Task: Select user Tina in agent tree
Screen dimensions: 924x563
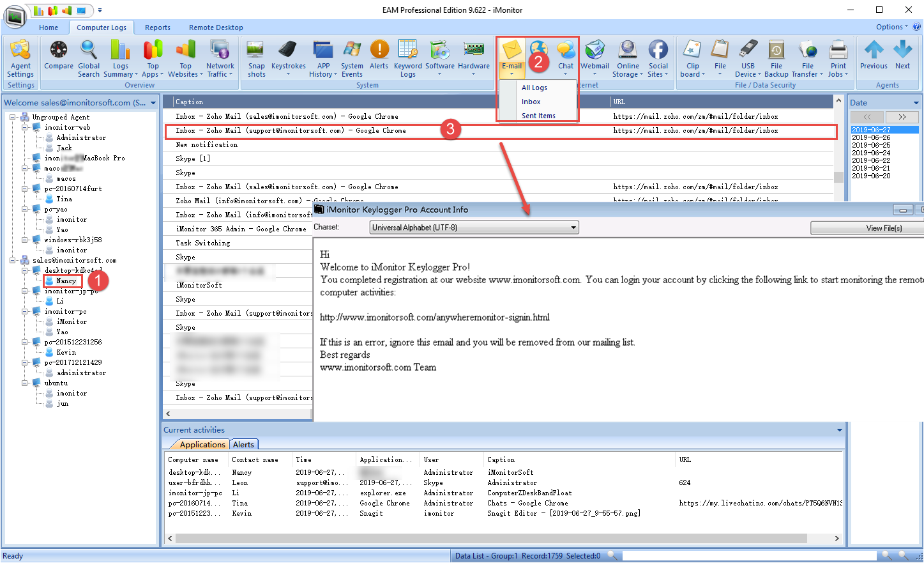Action: [x=64, y=199]
